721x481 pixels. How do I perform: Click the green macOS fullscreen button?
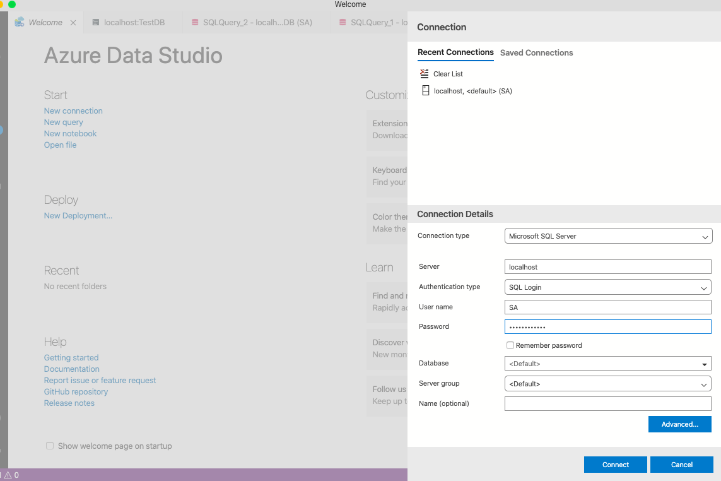pos(12,4)
